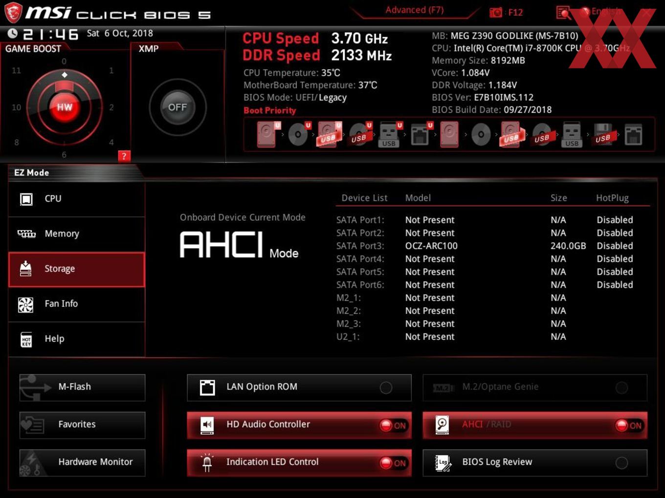Toggle the XMP OFF button
The height and width of the screenshot is (498, 665).
click(177, 107)
